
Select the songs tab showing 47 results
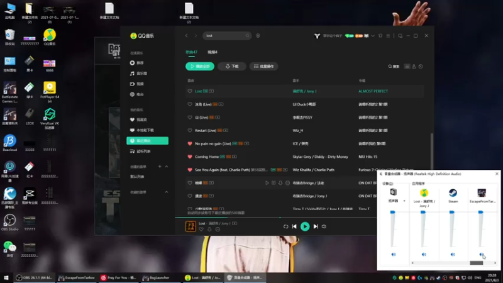tap(192, 52)
